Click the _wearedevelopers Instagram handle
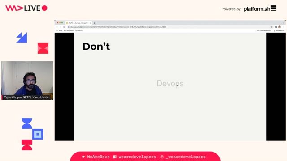 (x=186, y=157)
